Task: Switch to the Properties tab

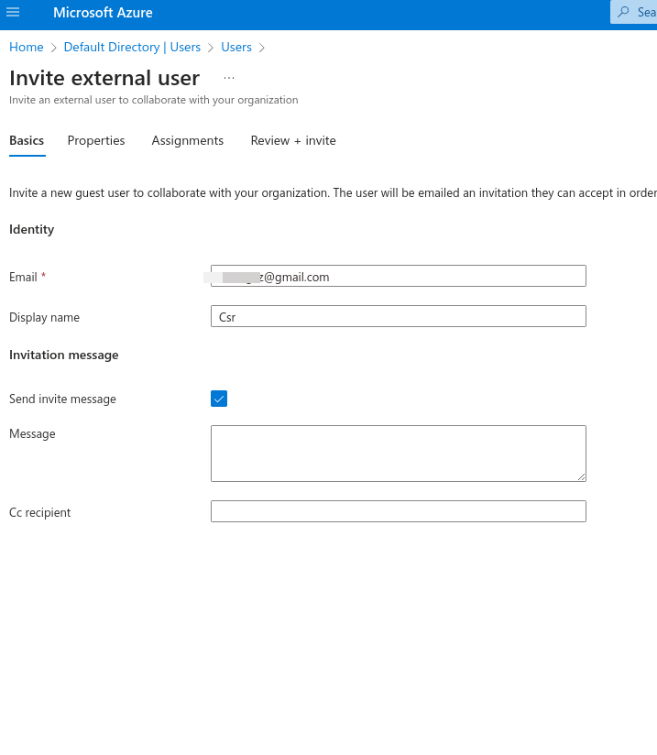Action: pyautogui.click(x=96, y=140)
